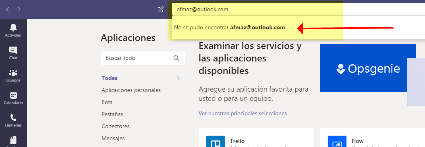Click the No se pudo encontrar result
The image size is (425, 147).
coord(230,28)
